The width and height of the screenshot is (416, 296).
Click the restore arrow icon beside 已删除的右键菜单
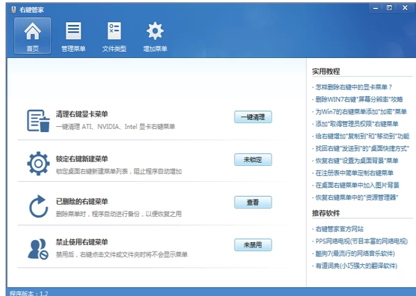38,206
